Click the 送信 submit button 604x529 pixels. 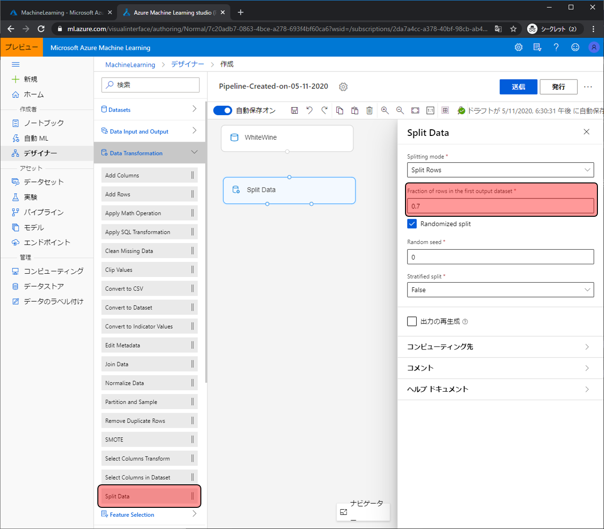pyautogui.click(x=518, y=87)
